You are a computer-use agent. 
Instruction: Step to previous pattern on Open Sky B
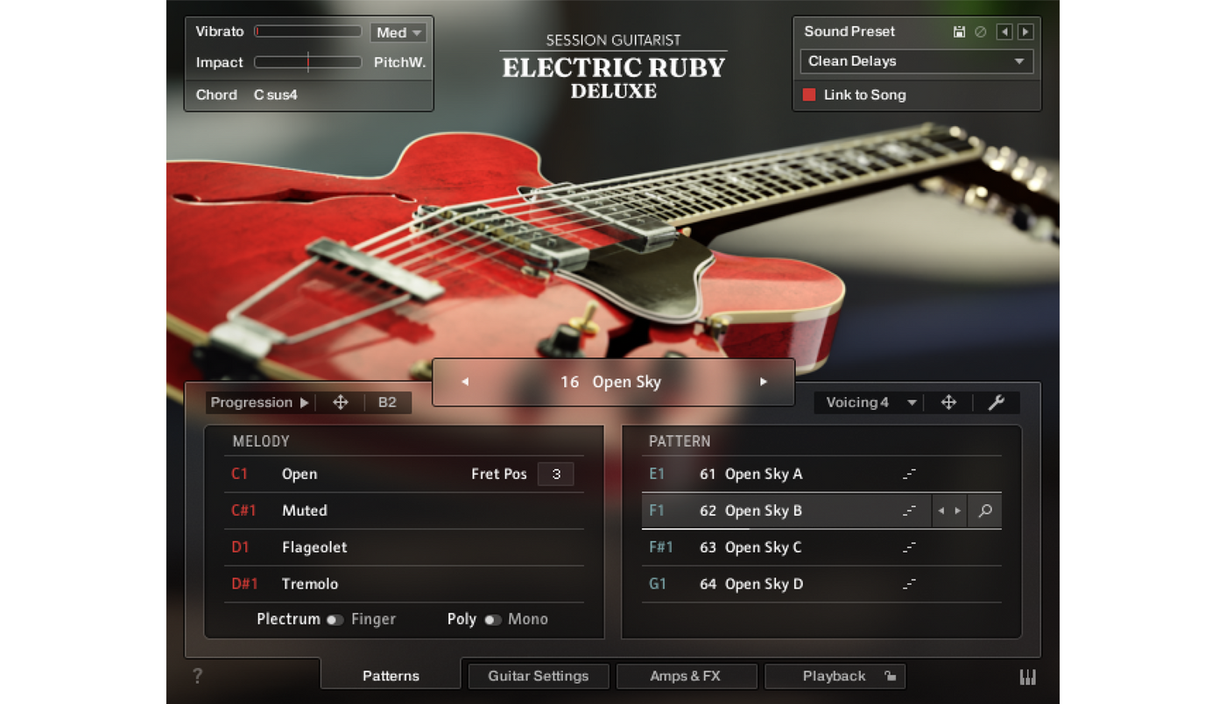[x=941, y=510]
